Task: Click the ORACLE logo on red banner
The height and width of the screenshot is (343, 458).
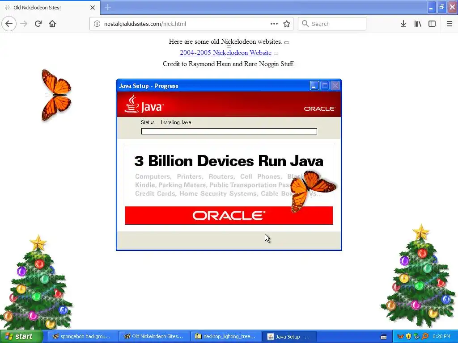Action: click(229, 216)
